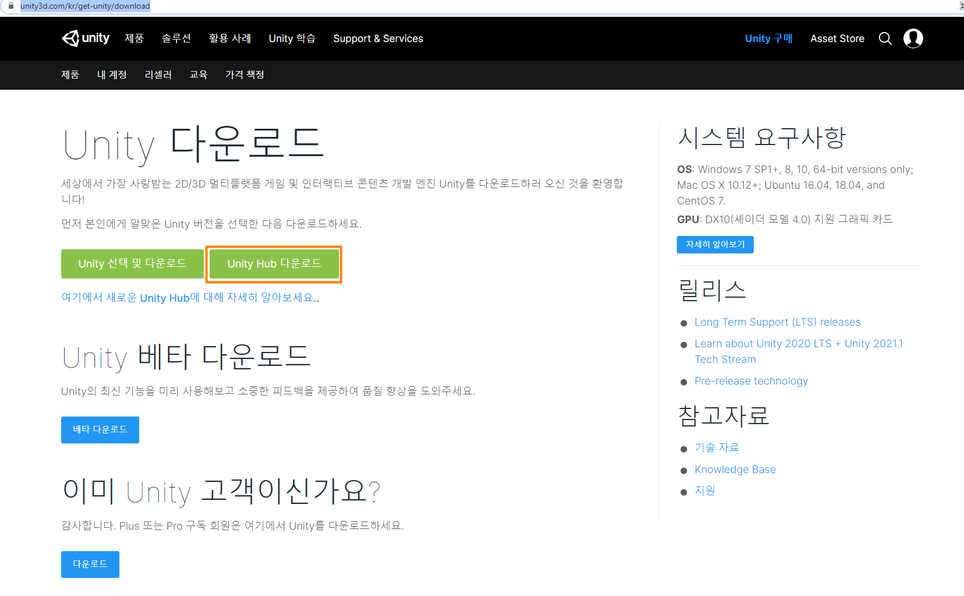Select 내 계정 in sub-navigation
The height and width of the screenshot is (596, 964).
tap(112, 75)
